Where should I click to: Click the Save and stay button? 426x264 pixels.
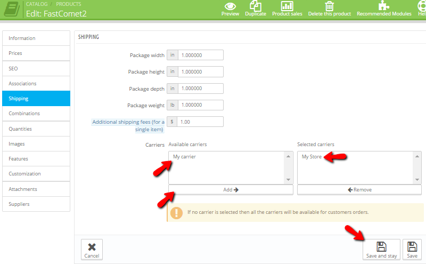(381, 250)
